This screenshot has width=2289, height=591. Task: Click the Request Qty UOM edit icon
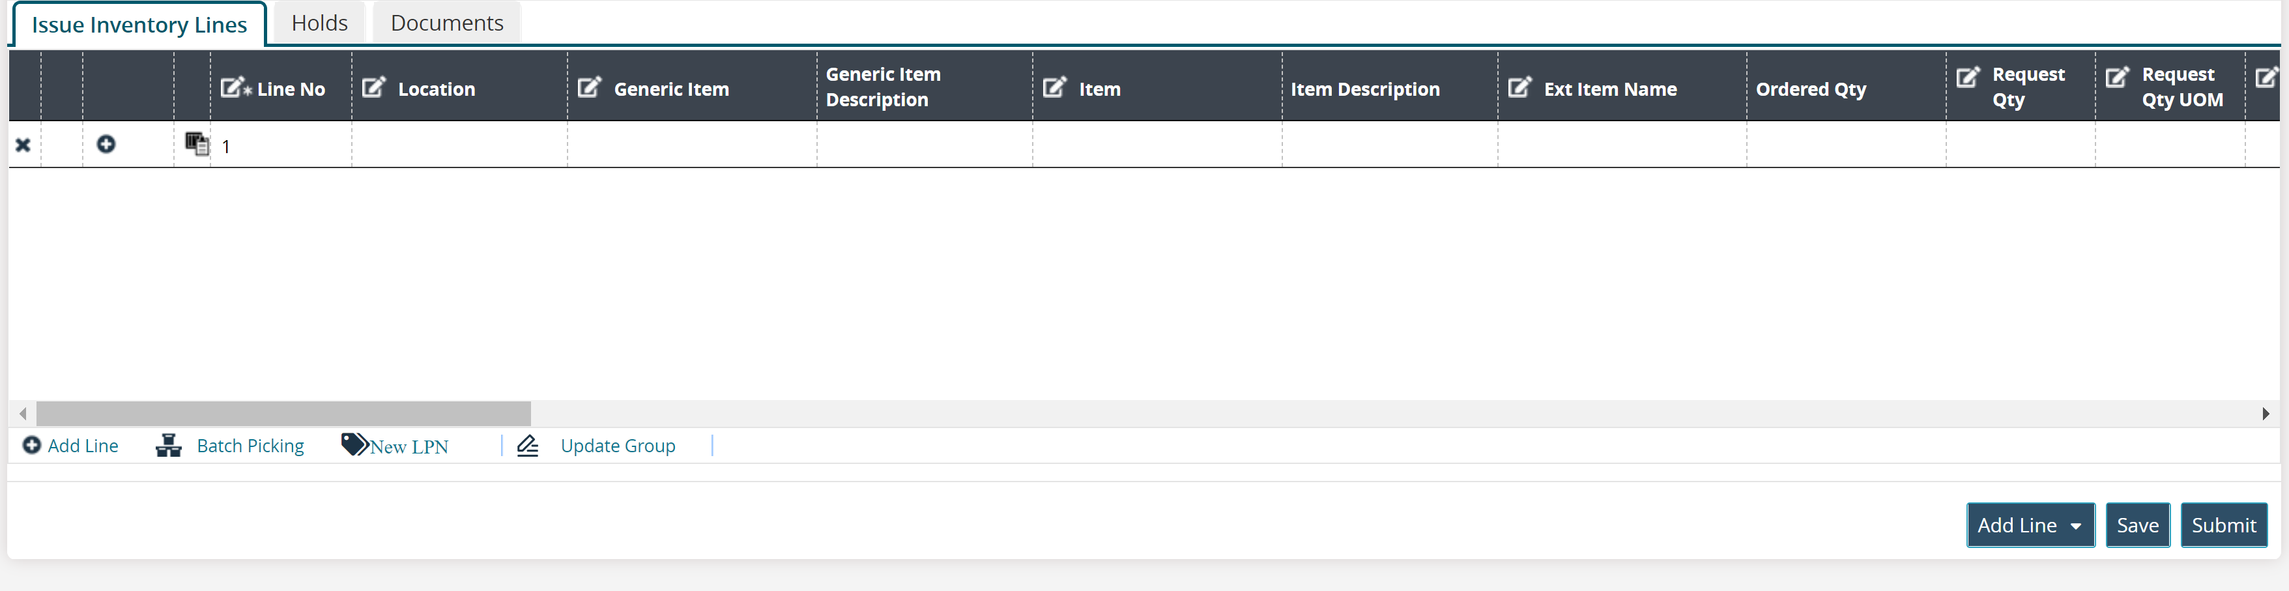click(x=2116, y=78)
